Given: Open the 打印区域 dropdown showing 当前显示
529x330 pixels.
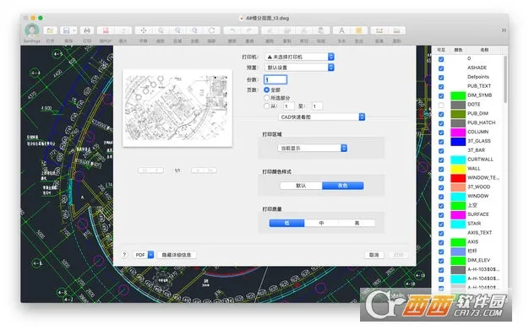Looking at the screenshot, I should coord(313,148).
